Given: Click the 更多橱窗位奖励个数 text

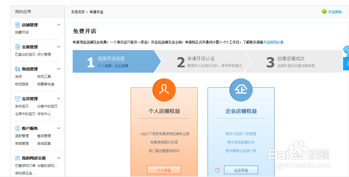Looking at the screenshot, I should tap(241, 151).
